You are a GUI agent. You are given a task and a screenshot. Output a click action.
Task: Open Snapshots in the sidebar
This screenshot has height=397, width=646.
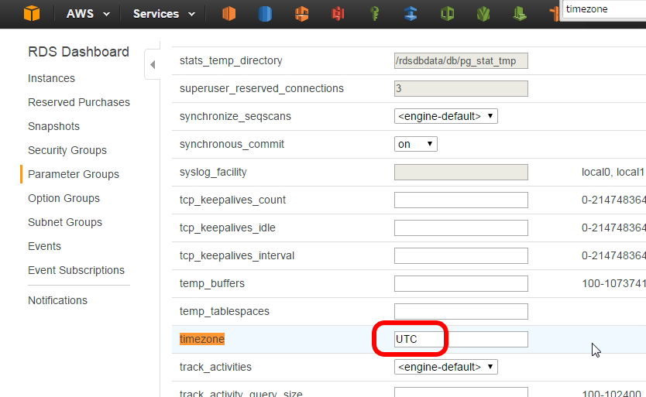pyautogui.click(x=54, y=126)
